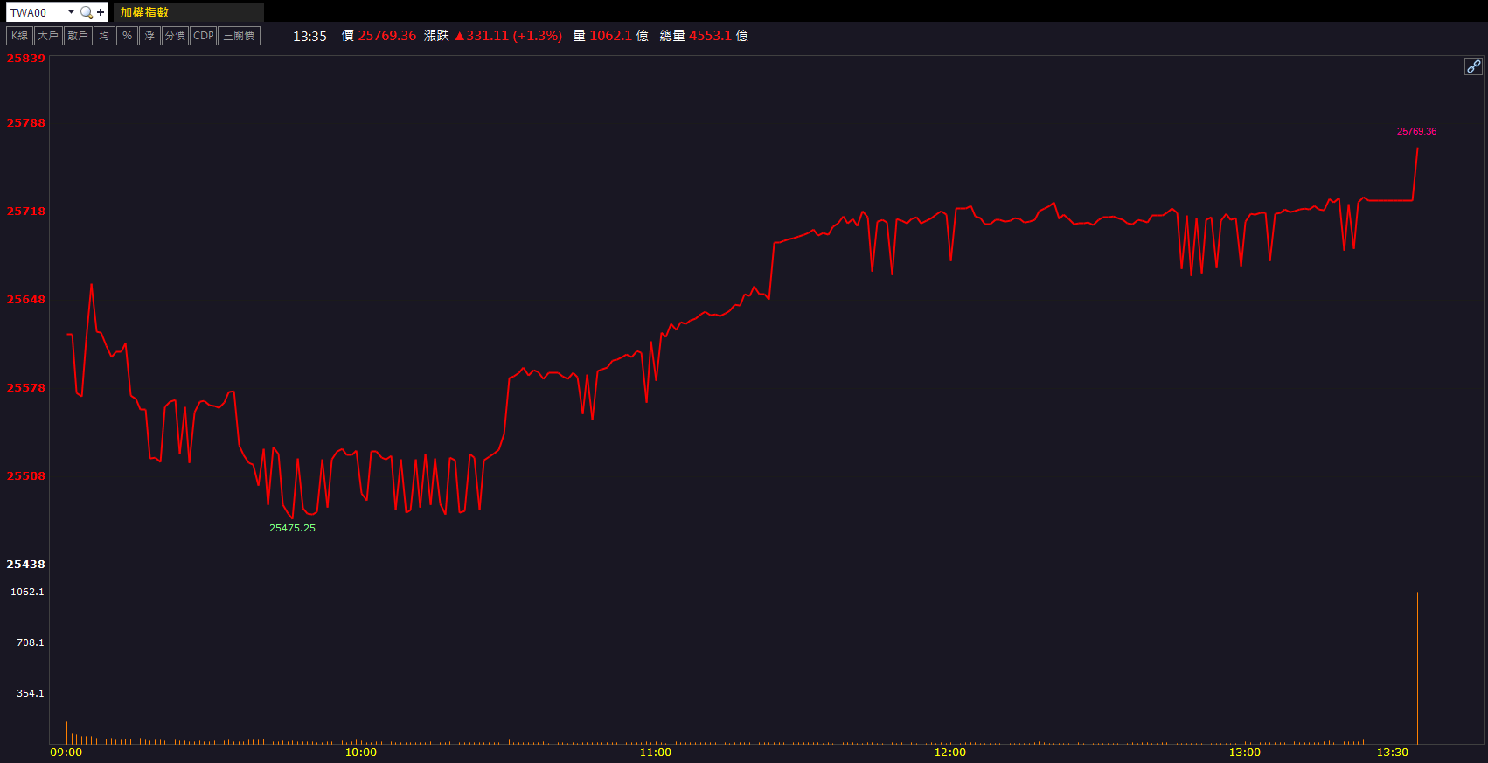The image size is (1488, 763).
Task: Toggle the 浮 button
Action: [149, 36]
